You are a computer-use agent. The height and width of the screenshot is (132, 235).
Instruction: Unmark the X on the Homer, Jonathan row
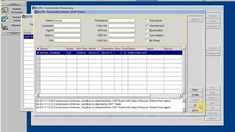pyautogui.click(x=38, y=53)
